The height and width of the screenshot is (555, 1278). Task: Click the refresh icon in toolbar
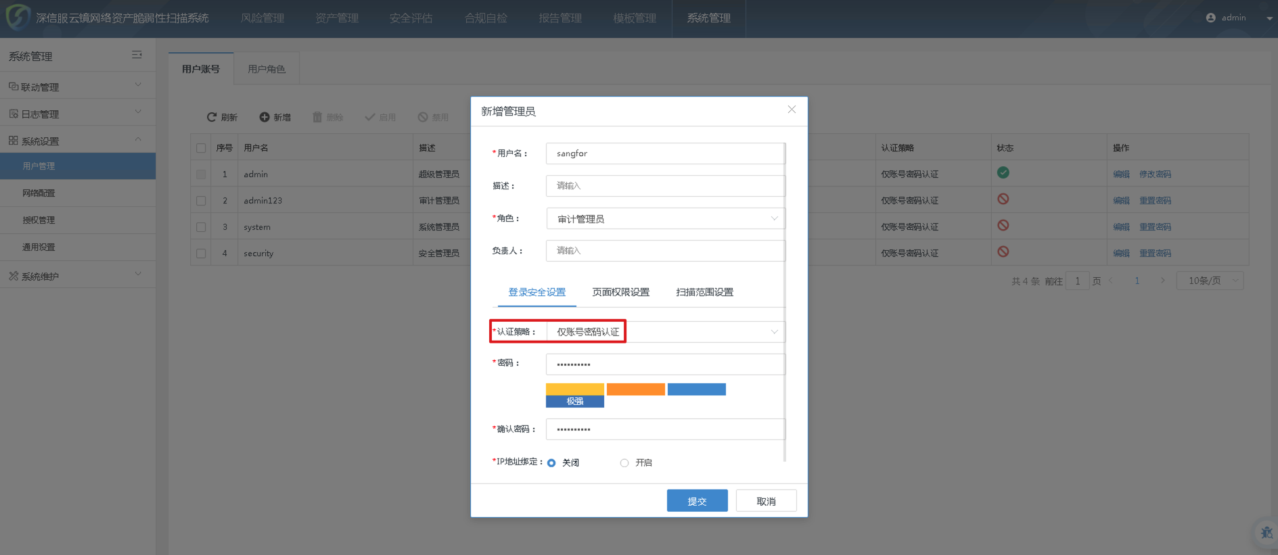(x=212, y=117)
